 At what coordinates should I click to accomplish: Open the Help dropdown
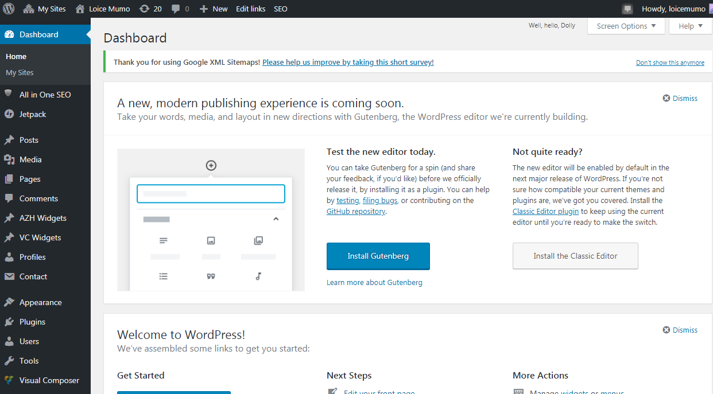click(x=690, y=26)
